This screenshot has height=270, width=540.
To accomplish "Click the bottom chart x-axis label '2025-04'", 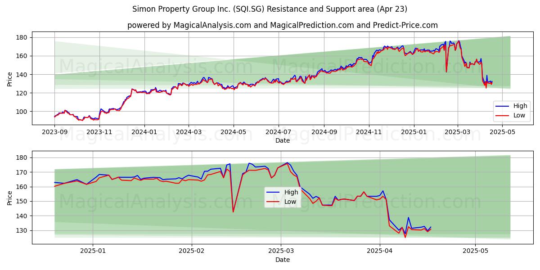I will point(380,252).
